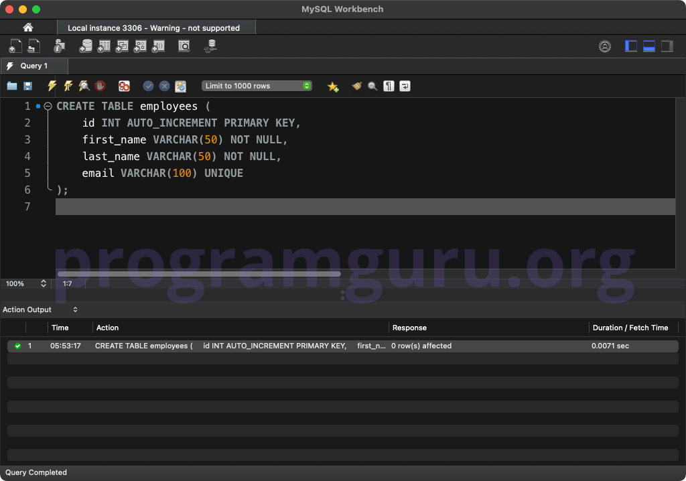Collapse the CREATE TABLE code fold
Viewport: 686px width, 481px height.
click(48, 106)
